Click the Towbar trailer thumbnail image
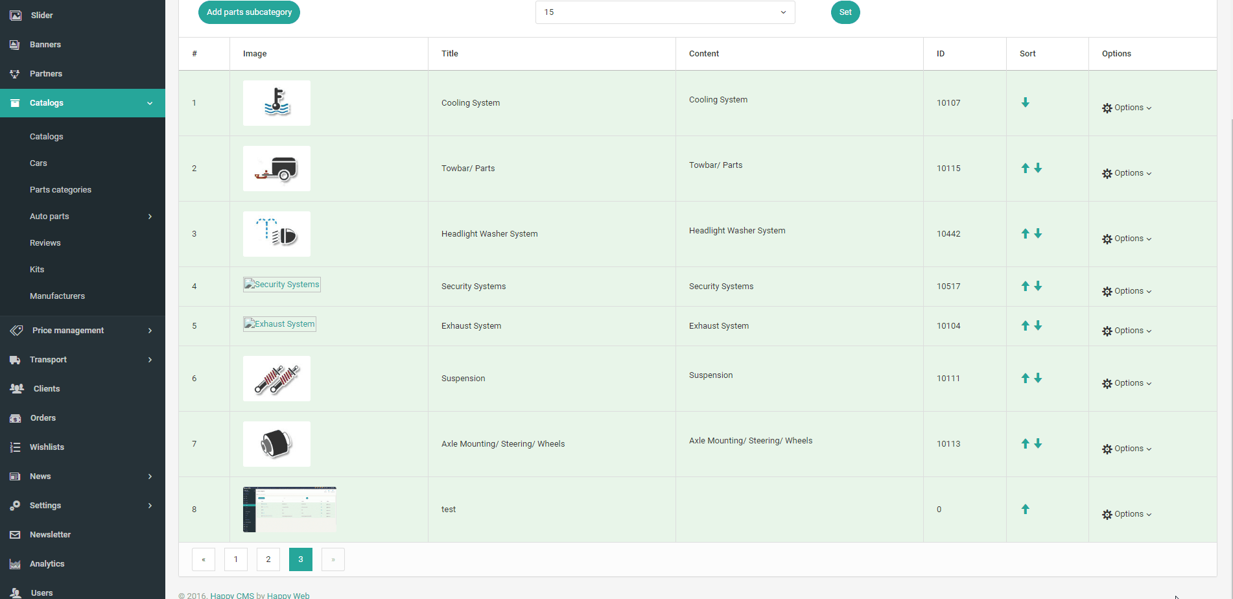Viewport: 1233px width, 599px height. tap(277, 169)
